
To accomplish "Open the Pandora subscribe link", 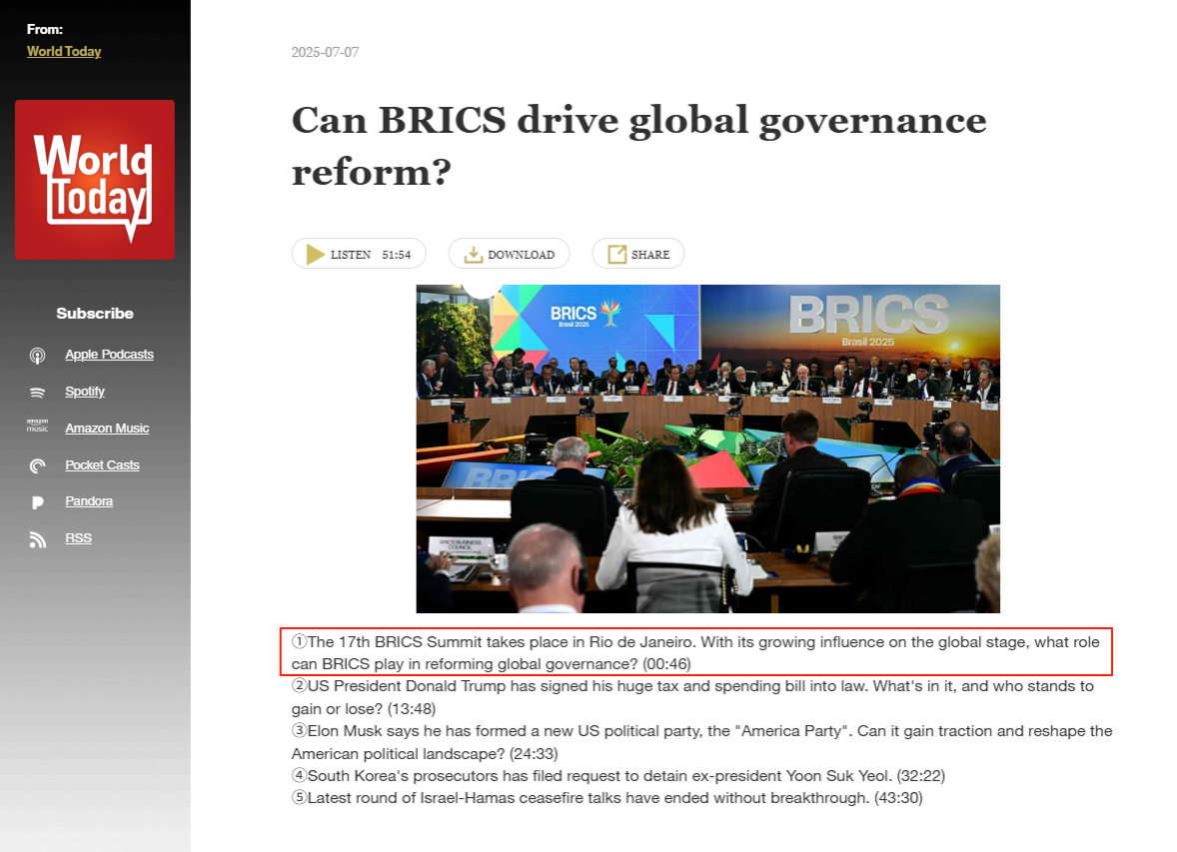I will (89, 500).
